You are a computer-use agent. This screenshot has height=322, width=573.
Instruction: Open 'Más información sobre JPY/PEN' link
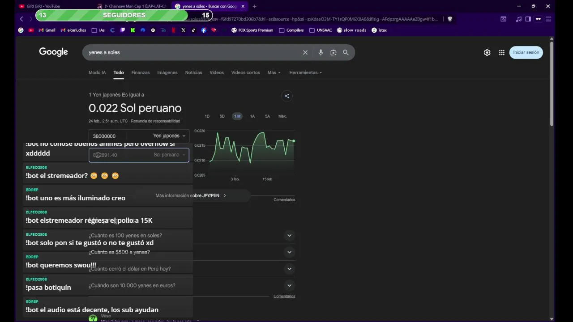tap(191, 195)
